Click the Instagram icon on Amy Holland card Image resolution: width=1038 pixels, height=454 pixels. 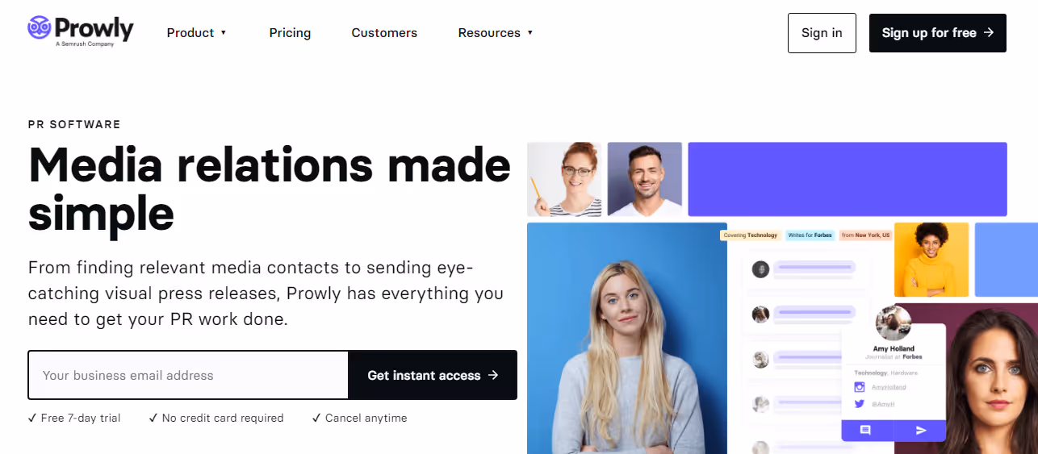pos(860,387)
